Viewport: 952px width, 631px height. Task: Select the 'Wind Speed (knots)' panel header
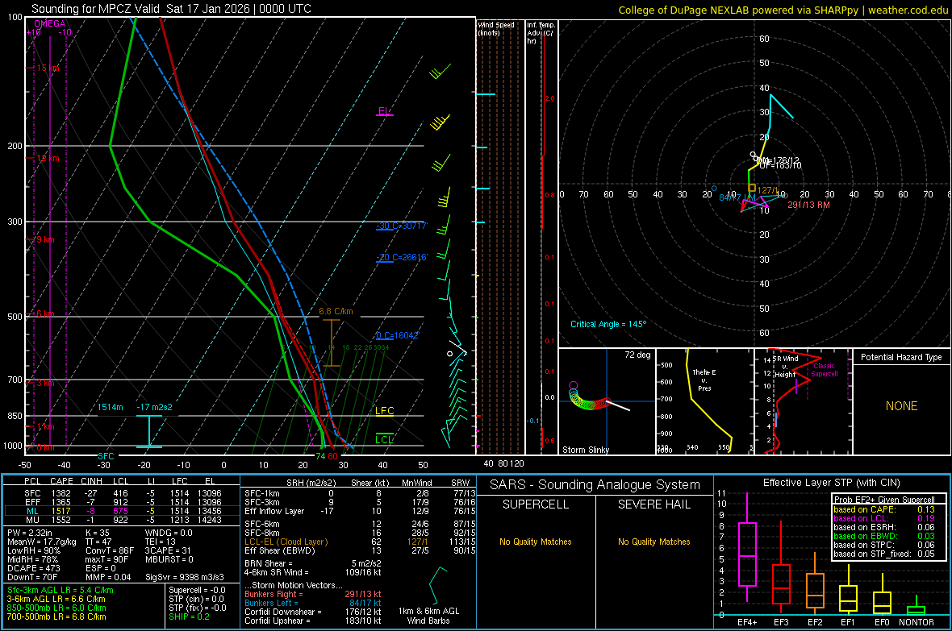tap(495, 28)
